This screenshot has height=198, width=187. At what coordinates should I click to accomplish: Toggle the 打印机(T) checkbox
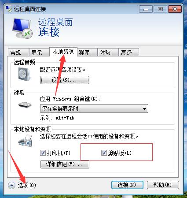pyautogui.click(x=43, y=153)
